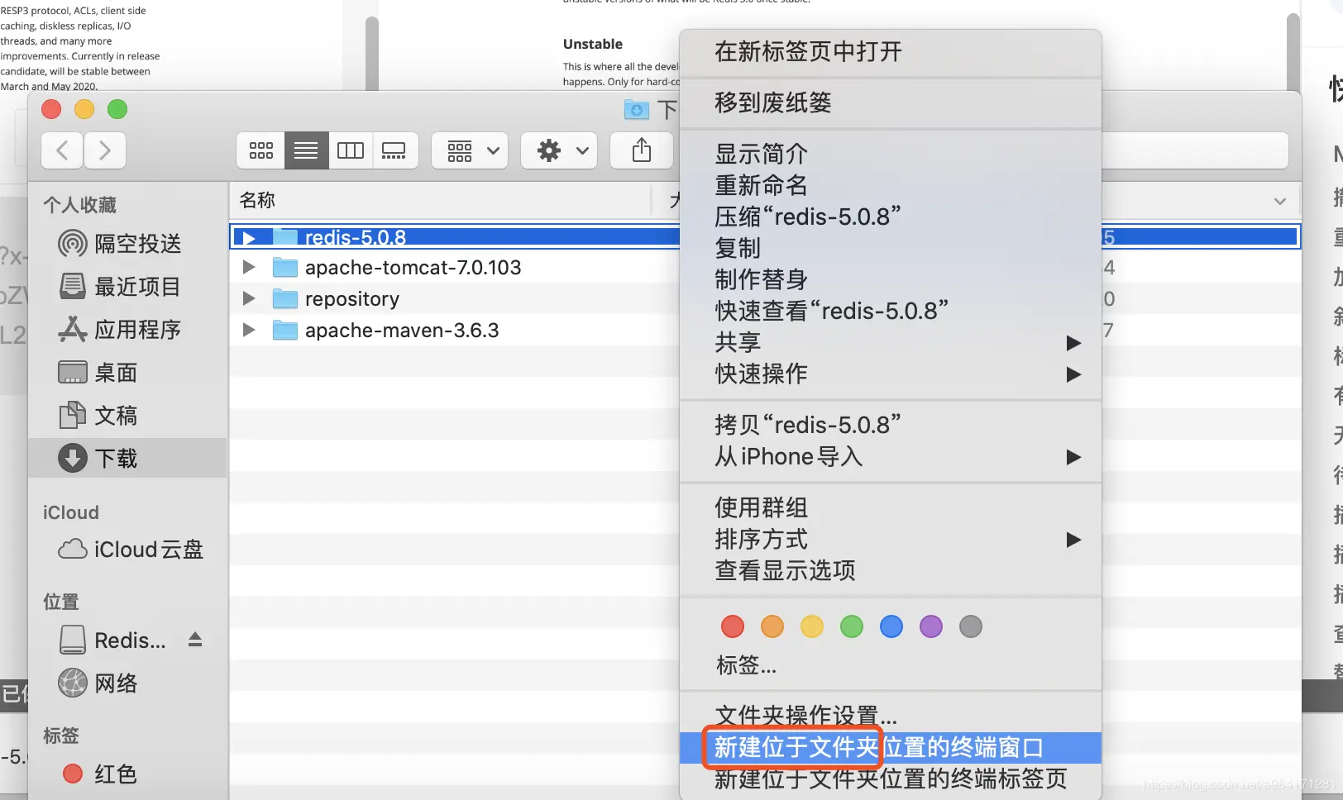Select the Redis disk volume in sidebar
Viewport: 1343px width, 800px height.
pos(112,640)
